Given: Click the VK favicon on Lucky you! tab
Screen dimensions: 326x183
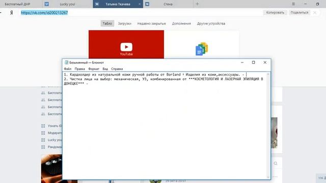Looking at the screenshot, I should [47, 4].
